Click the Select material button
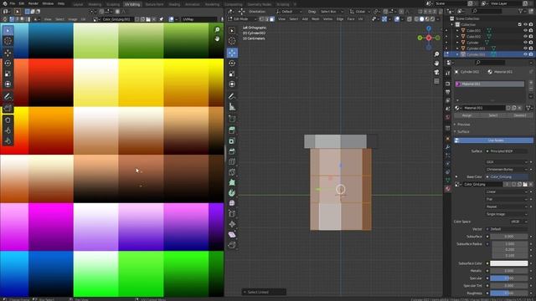The image size is (536, 301). click(x=493, y=115)
